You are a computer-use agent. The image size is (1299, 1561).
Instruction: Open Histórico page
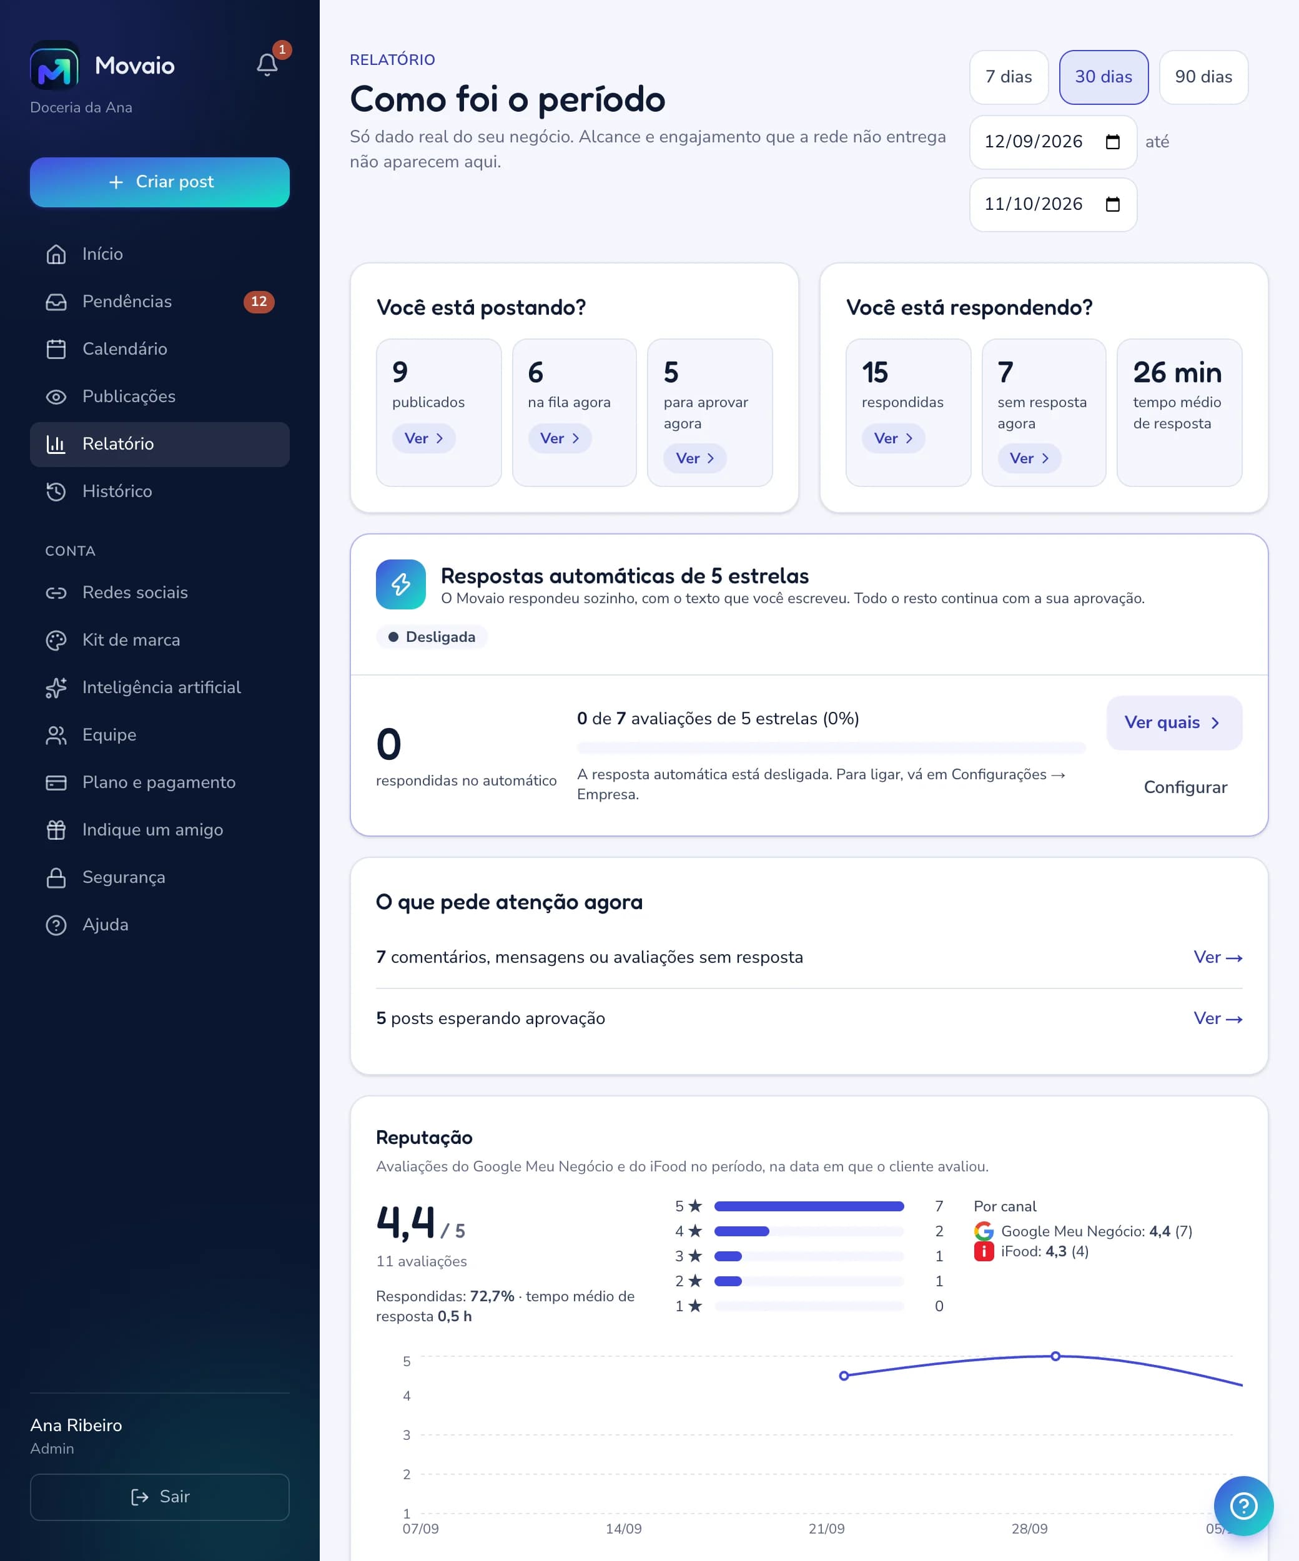[x=160, y=492]
